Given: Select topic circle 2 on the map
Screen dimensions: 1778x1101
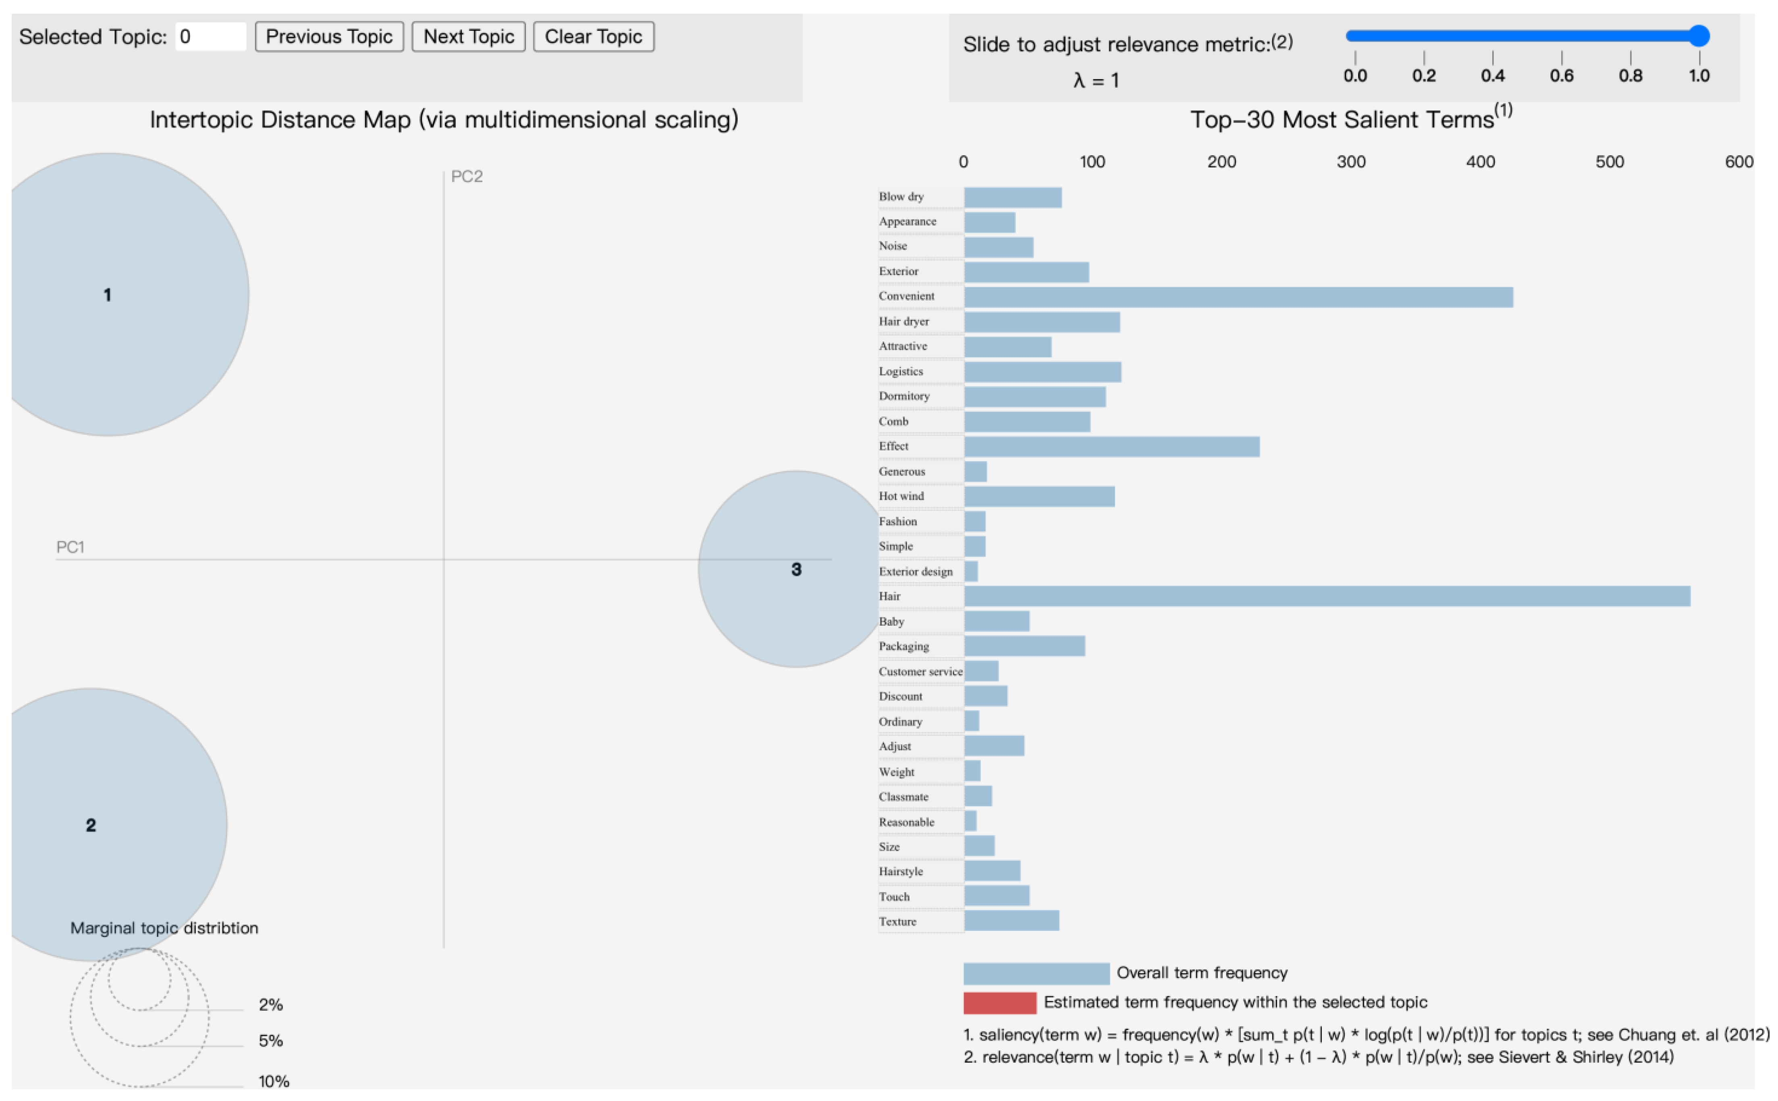Looking at the screenshot, I should [x=91, y=824].
